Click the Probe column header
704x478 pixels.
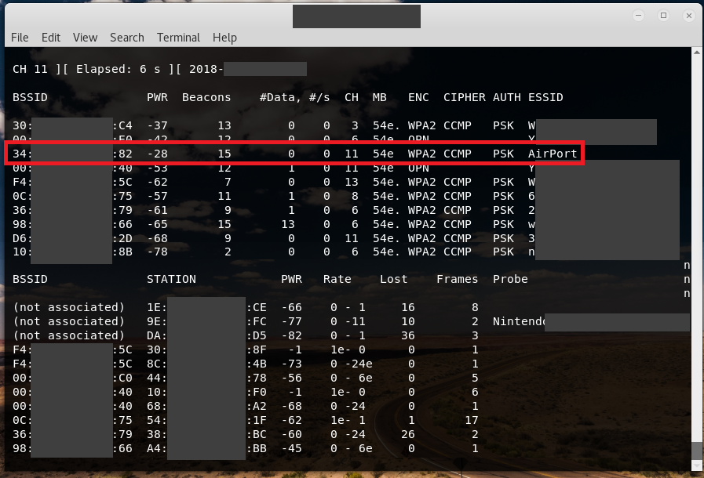(510, 280)
